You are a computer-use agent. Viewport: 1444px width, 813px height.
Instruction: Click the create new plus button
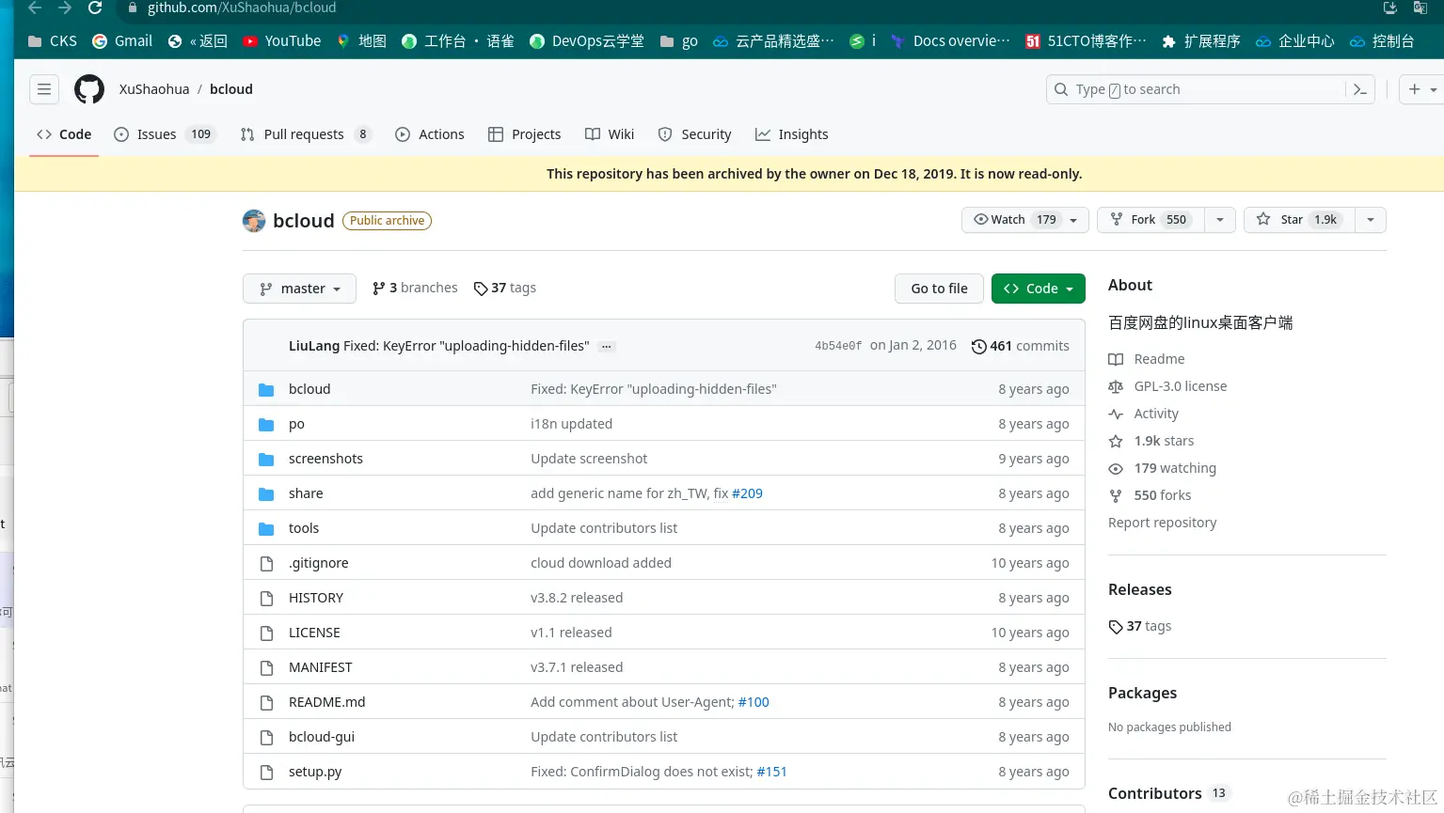pos(1420,89)
